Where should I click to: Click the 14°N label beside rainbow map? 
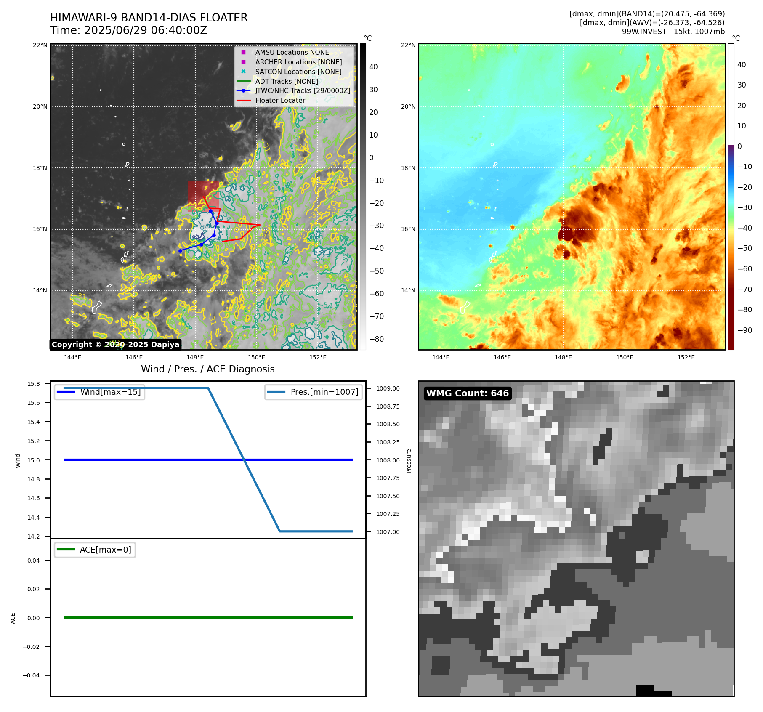(408, 290)
